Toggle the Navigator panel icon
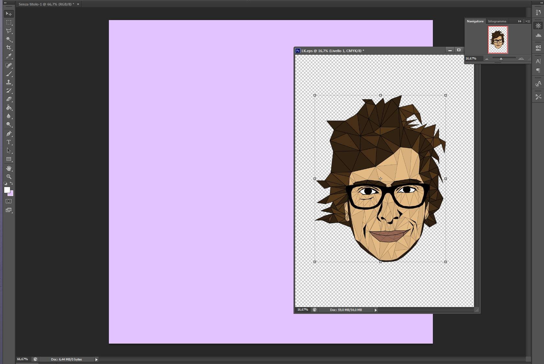This screenshot has width=544, height=364. 538,26
